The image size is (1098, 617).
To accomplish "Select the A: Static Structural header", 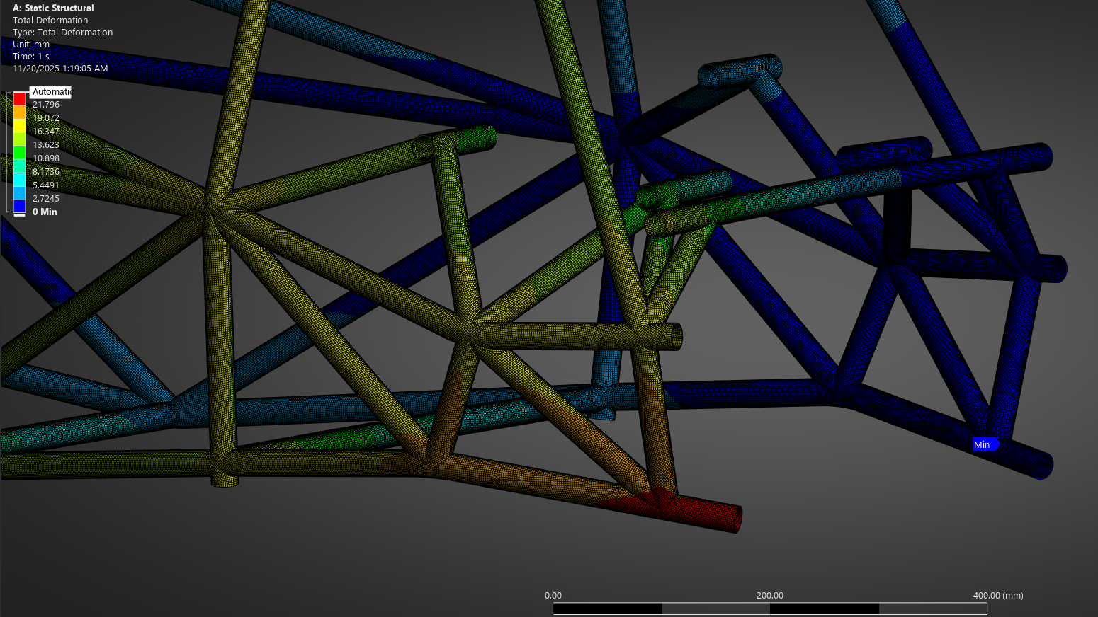I will coord(53,8).
